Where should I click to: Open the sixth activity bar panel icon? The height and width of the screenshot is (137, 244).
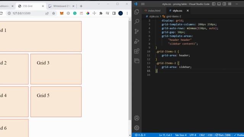(136, 61)
